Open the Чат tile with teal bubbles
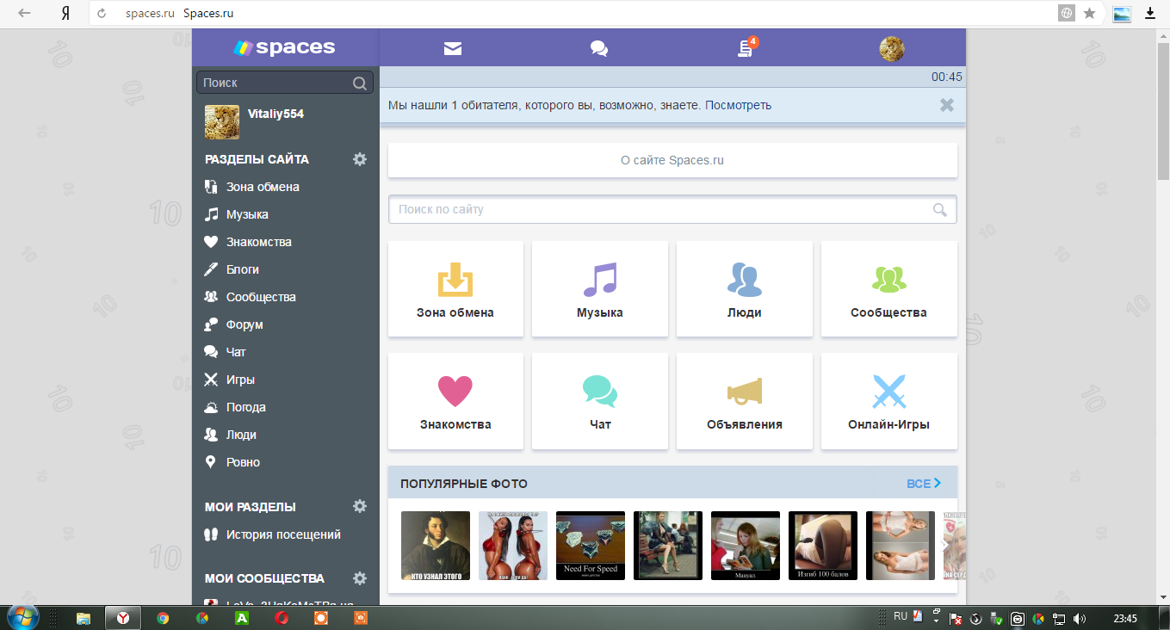 click(x=600, y=401)
